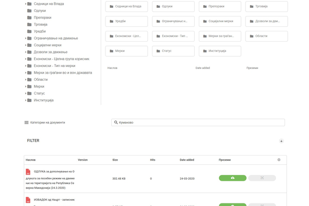This screenshot has width=309, height=206.
Task: Sort by the Date added column header
Action: click(x=187, y=160)
